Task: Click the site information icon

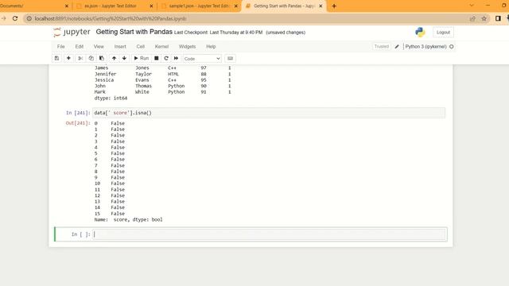Action: coord(29,18)
